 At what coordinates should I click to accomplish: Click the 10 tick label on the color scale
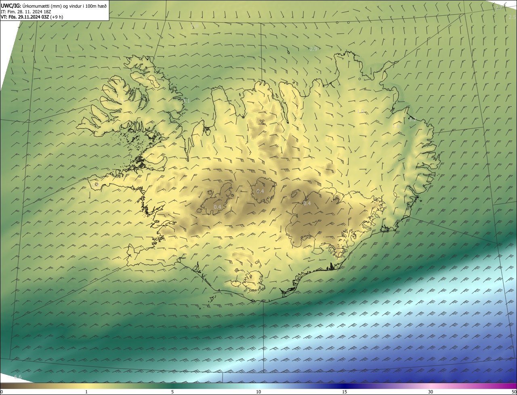pyautogui.click(x=258, y=392)
